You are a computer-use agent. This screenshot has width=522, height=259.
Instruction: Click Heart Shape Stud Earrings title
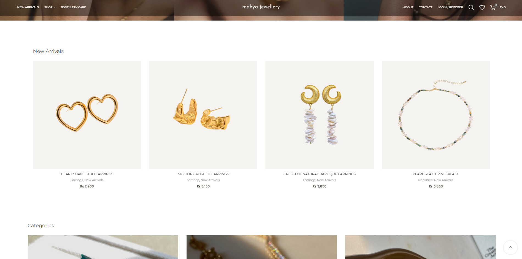point(87,174)
